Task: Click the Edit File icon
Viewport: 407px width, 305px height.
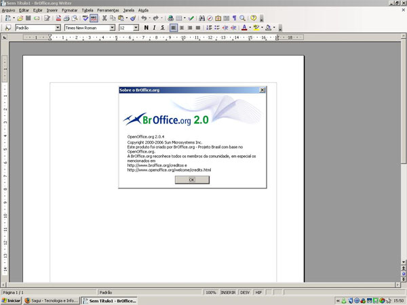Action: 47,18
